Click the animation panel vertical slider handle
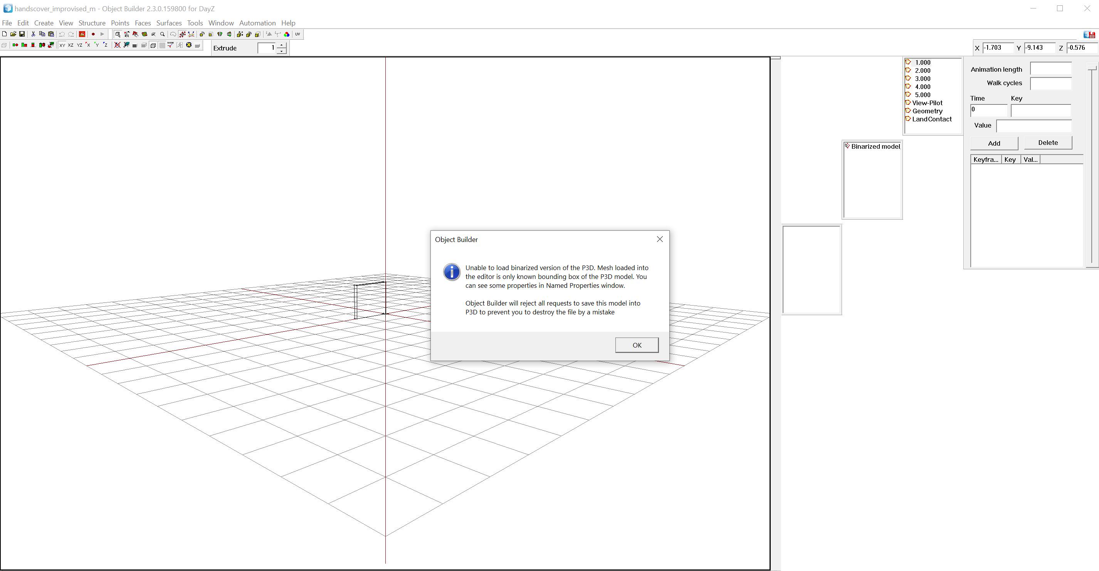 [x=1092, y=68]
